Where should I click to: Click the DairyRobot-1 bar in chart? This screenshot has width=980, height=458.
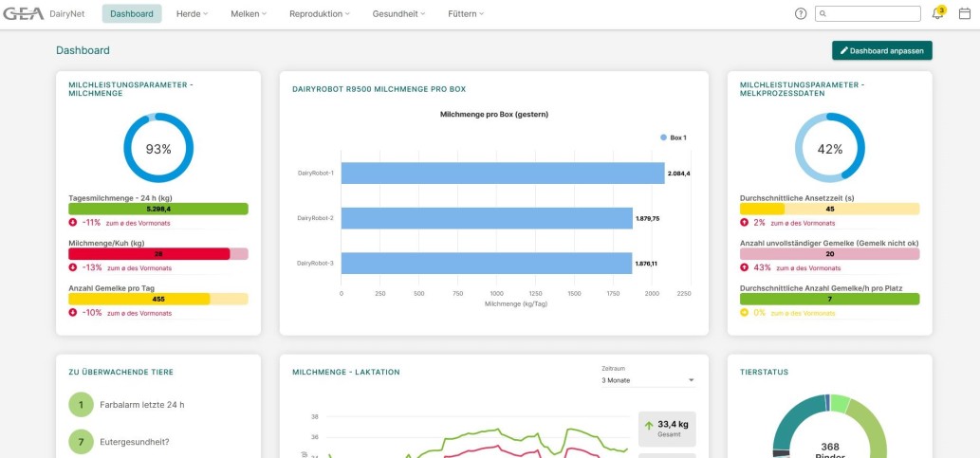point(503,174)
